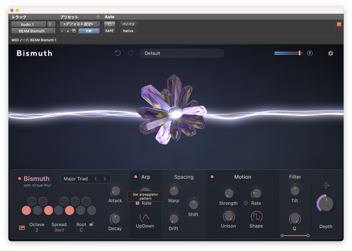Toggle the fifth bottom note circle (G)

click(69, 210)
